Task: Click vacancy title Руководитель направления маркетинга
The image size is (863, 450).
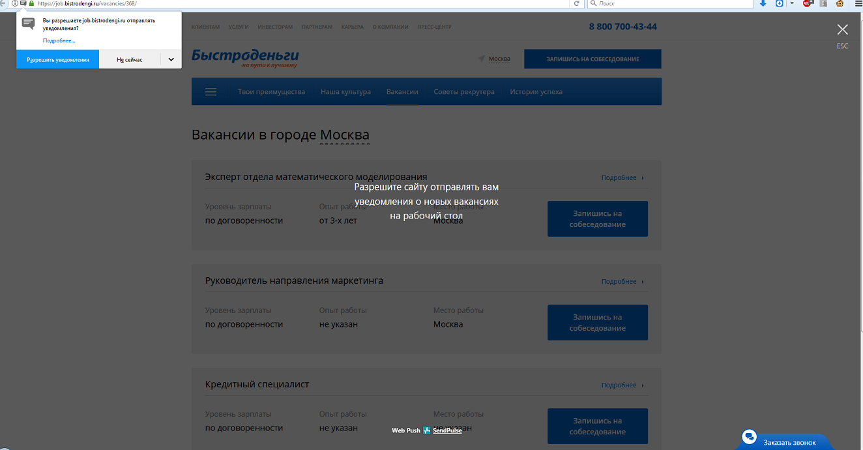Action: tap(294, 280)
